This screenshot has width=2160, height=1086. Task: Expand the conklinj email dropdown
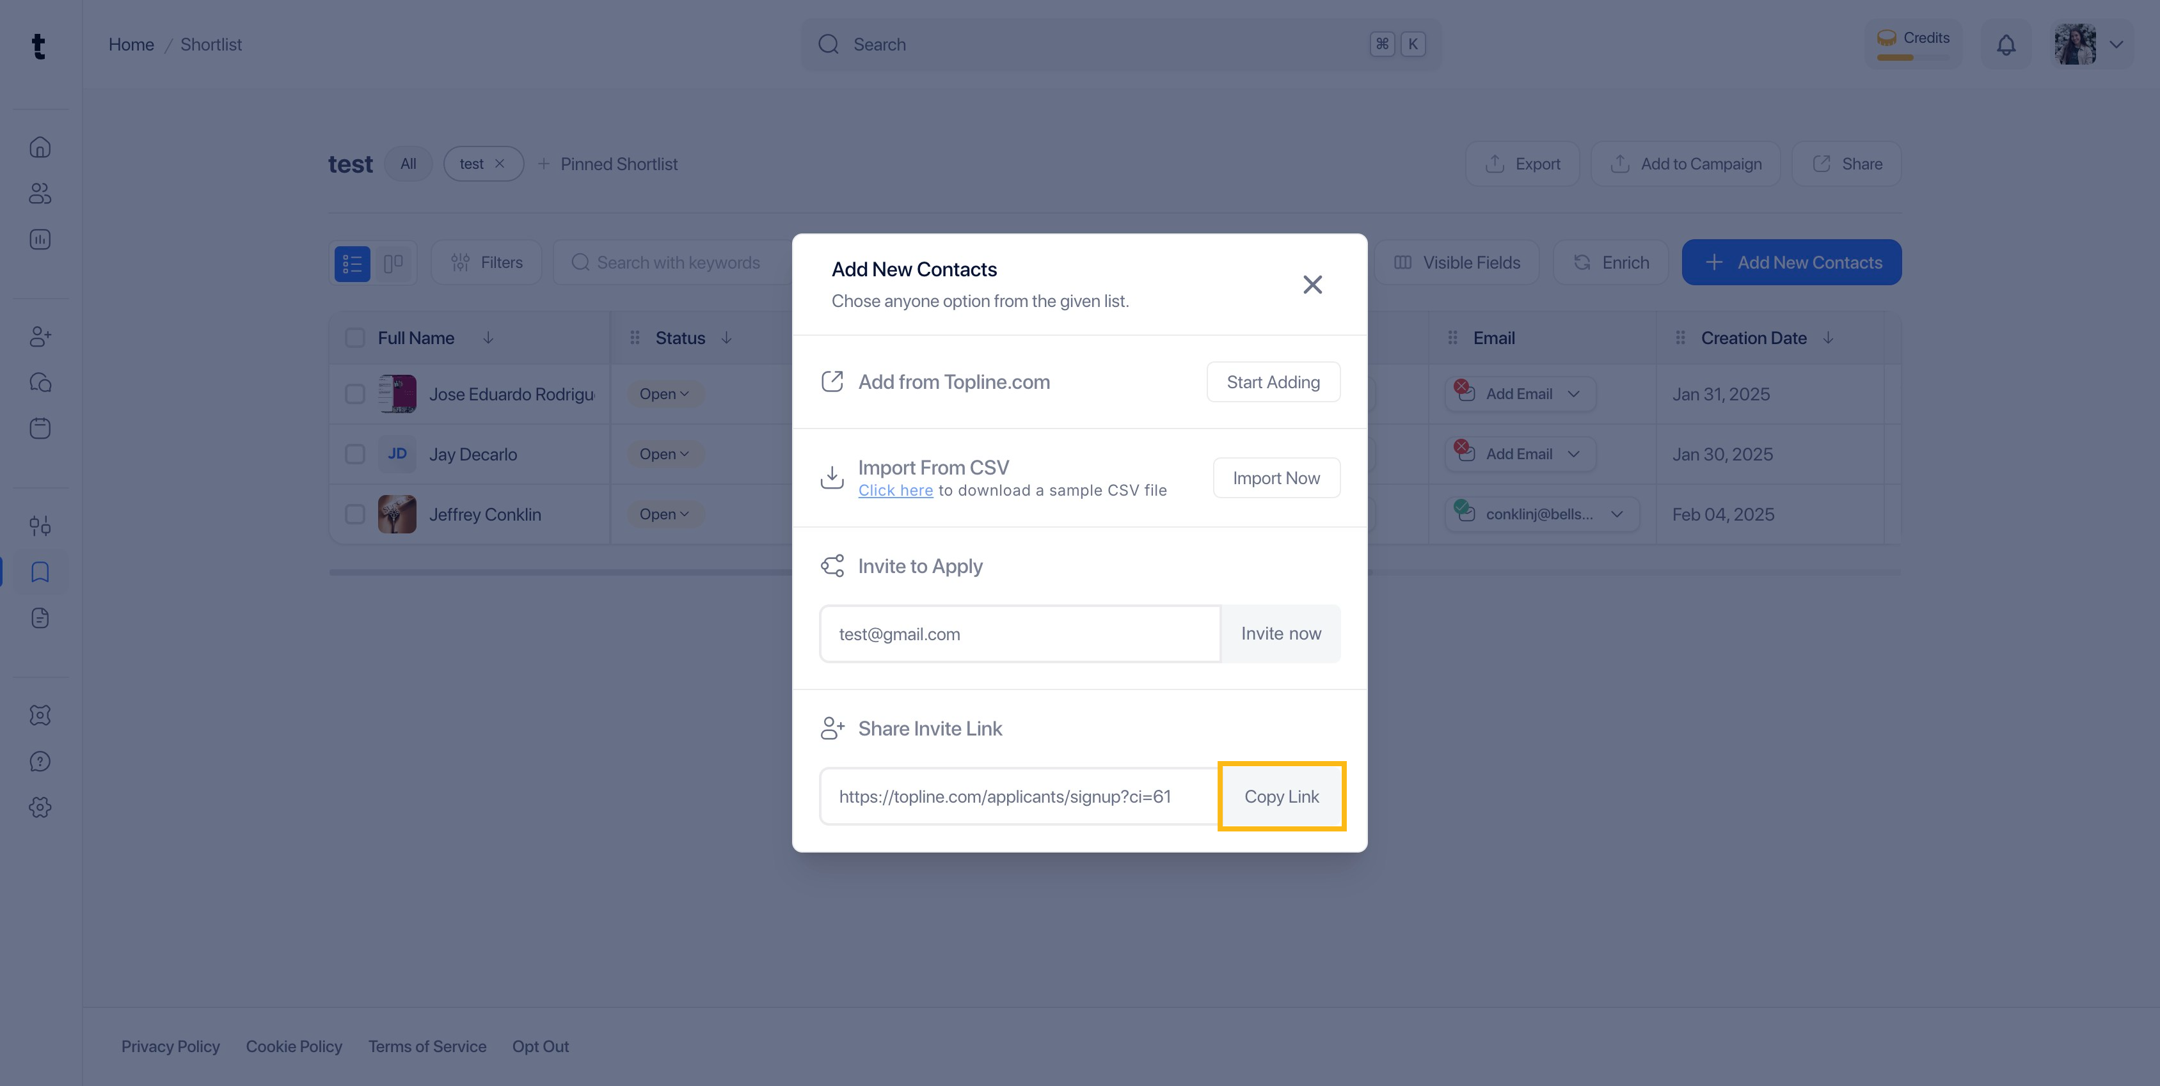tap(1617, 514)
